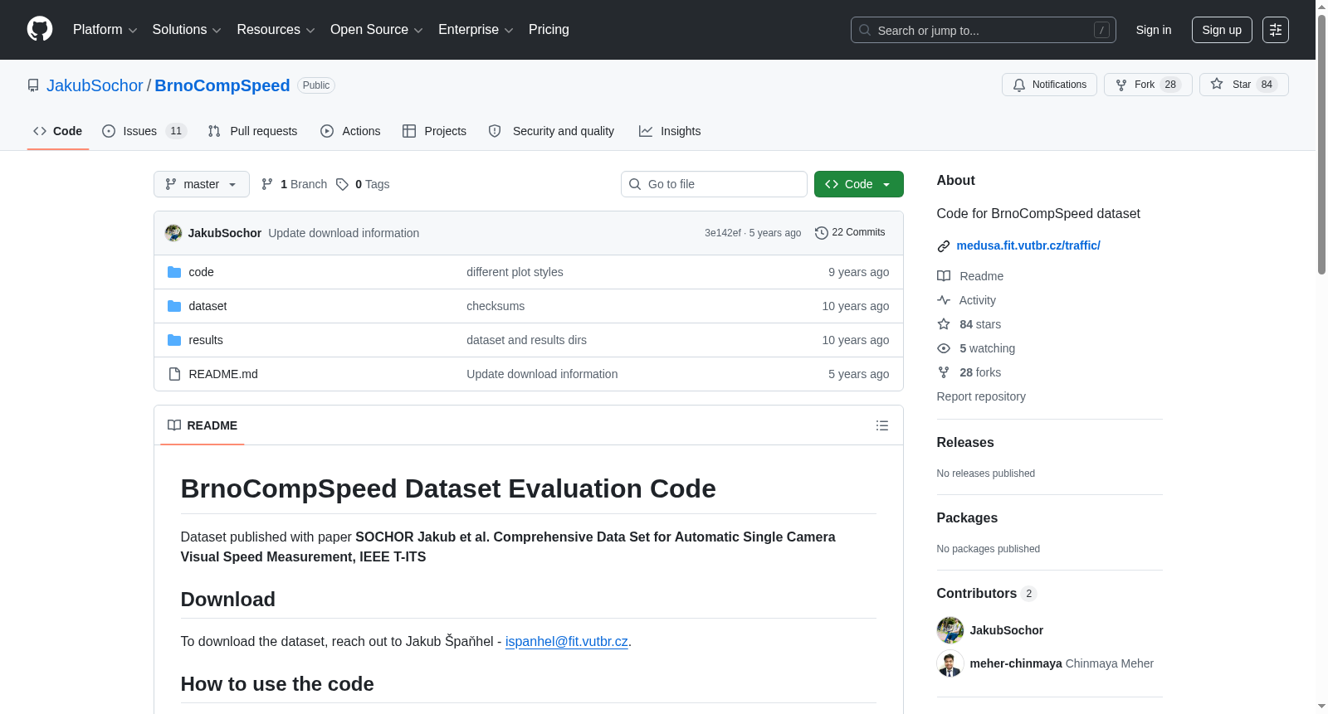Click the GitHub logo icon
This screenshot has height=714, width=1328.
[x=40, y=30]
